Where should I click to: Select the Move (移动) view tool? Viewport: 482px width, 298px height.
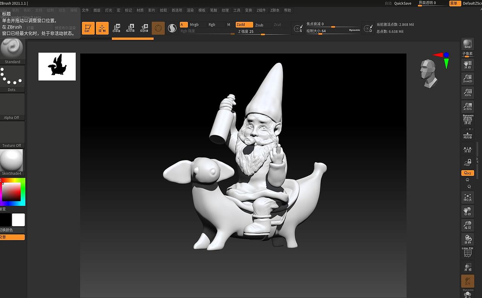click(x=468, y=211)
